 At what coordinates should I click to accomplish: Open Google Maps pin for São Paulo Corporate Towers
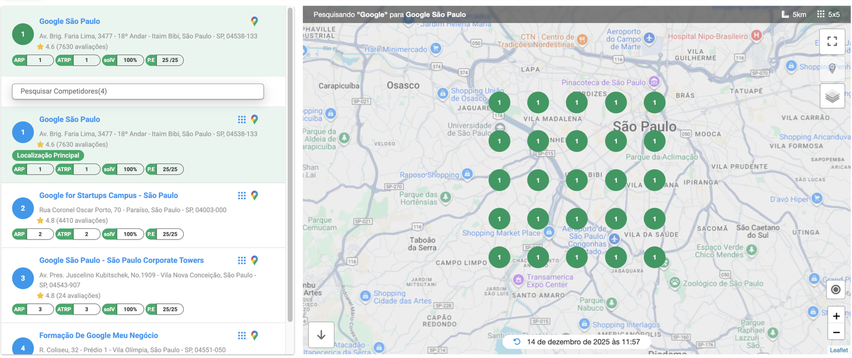pyautogui.click(x=255, y=260)
